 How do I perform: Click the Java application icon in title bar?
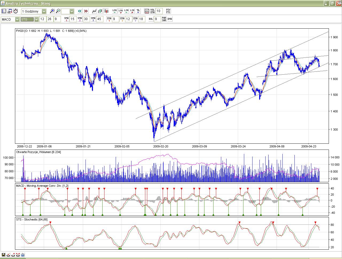click(3, 3)
